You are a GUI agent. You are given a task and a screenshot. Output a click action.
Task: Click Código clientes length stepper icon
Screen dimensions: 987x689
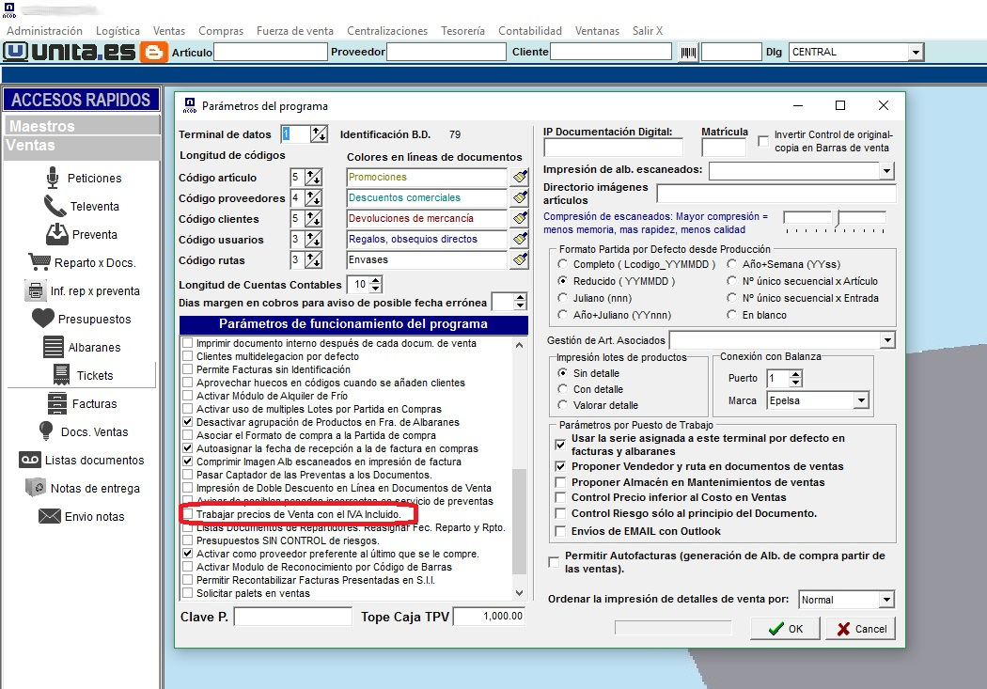pos(313,219)
